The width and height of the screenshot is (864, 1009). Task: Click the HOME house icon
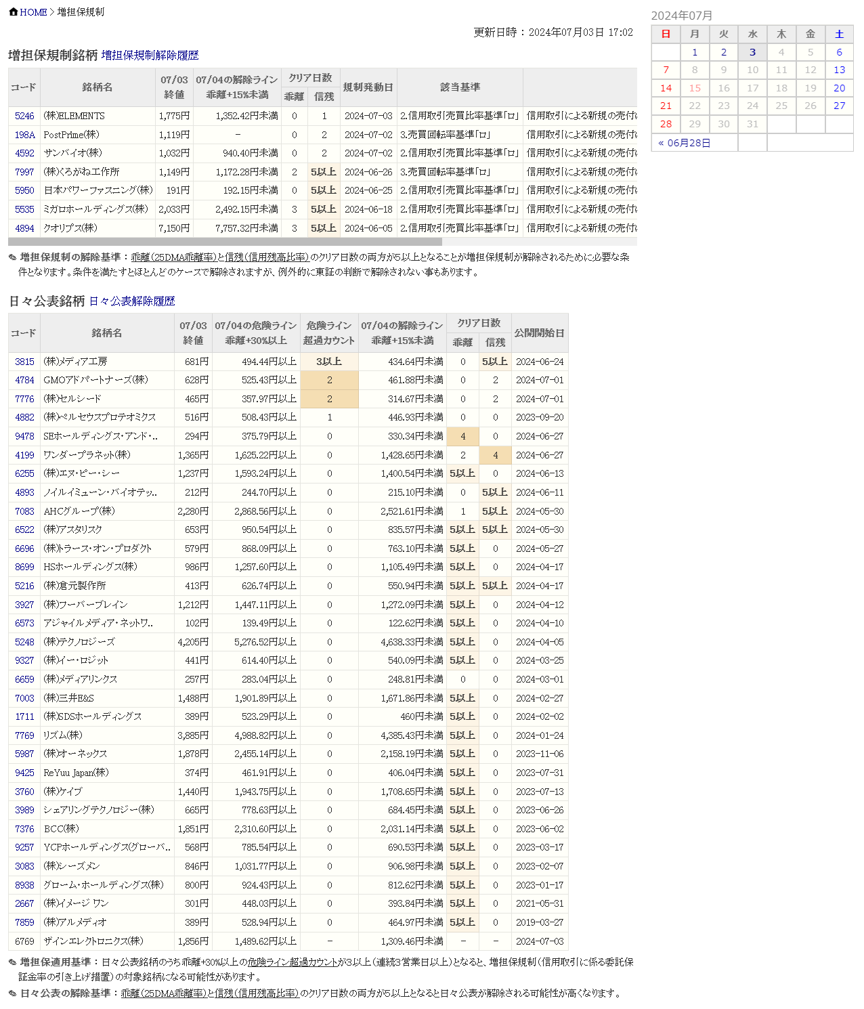point(13,12)
